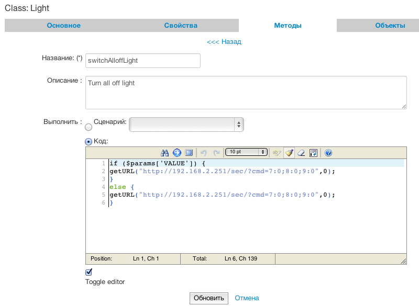Switch to the Свойства tab
419x306 pixels.
(x=181, y=26)
